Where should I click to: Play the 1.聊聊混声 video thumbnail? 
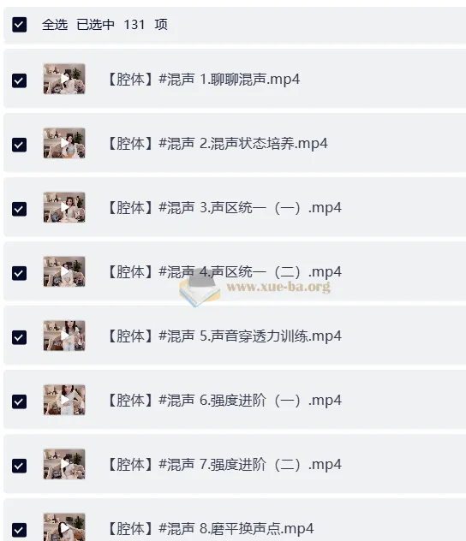(x=64, y=79)
